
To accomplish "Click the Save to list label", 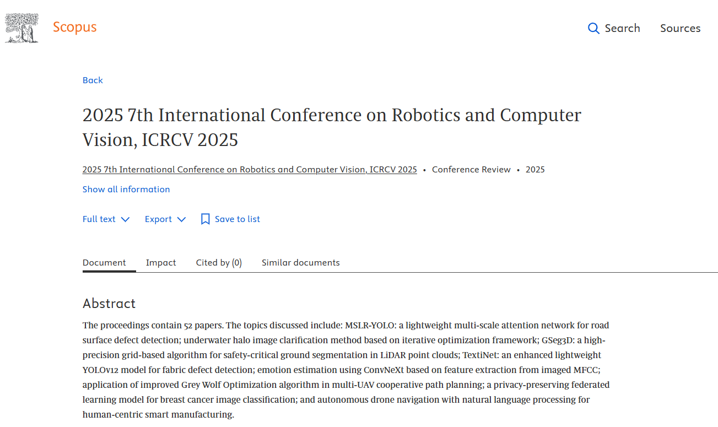I will pos(237,219).
